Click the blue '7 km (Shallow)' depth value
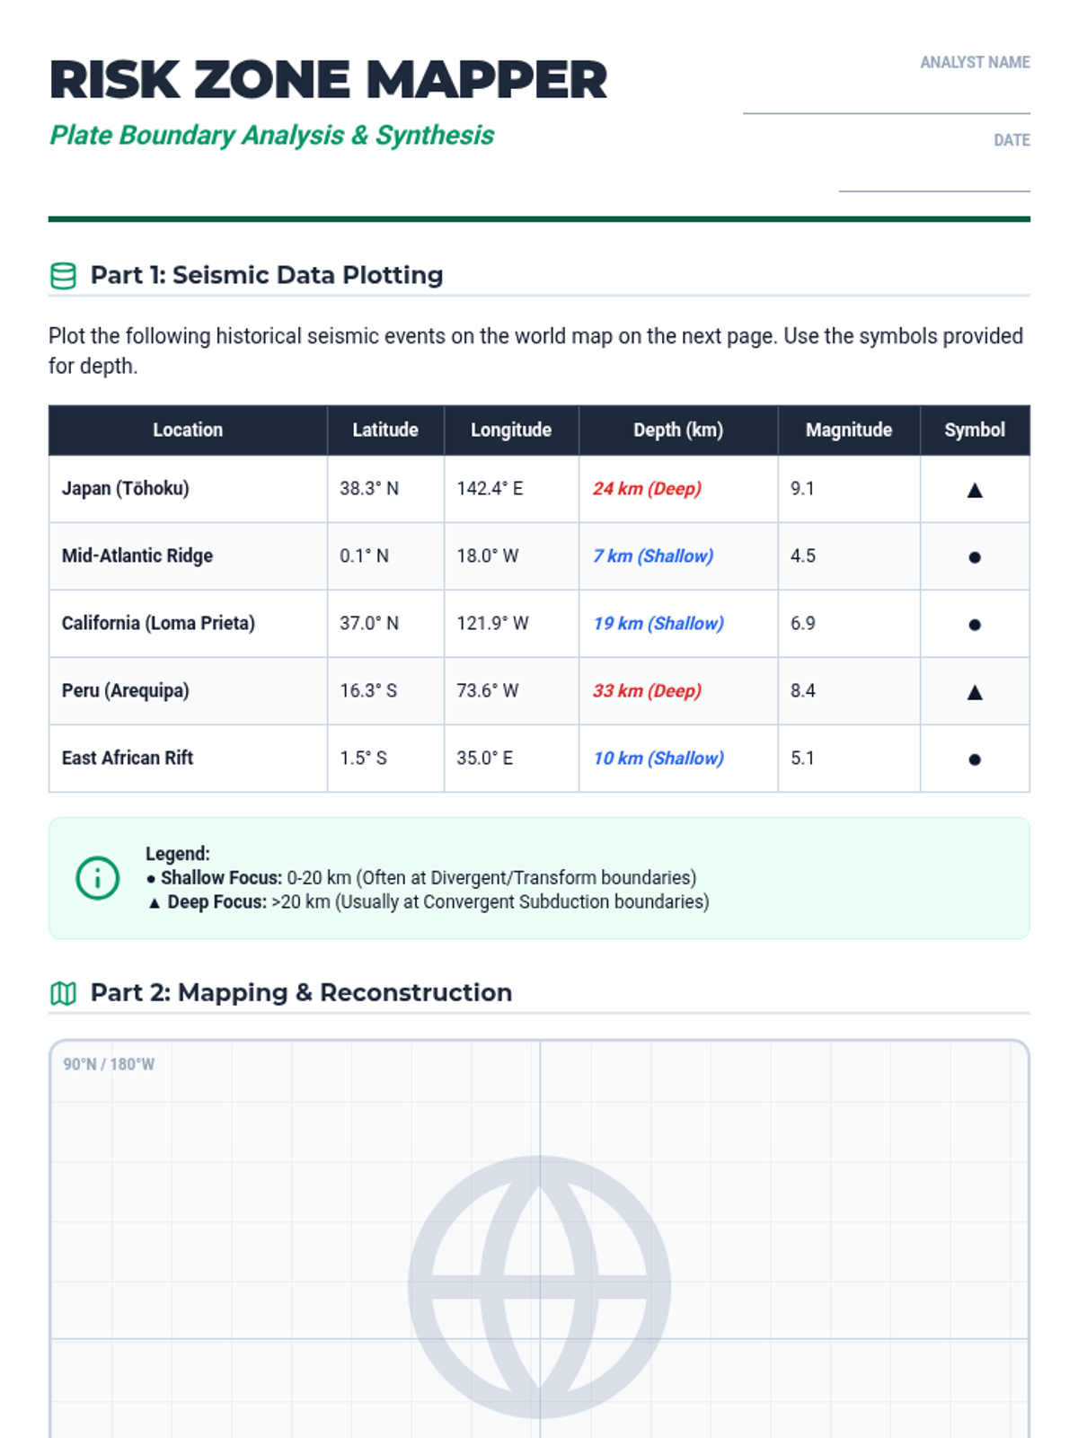The height and width of the screenshot is (1438, 1078). [653, 556]
